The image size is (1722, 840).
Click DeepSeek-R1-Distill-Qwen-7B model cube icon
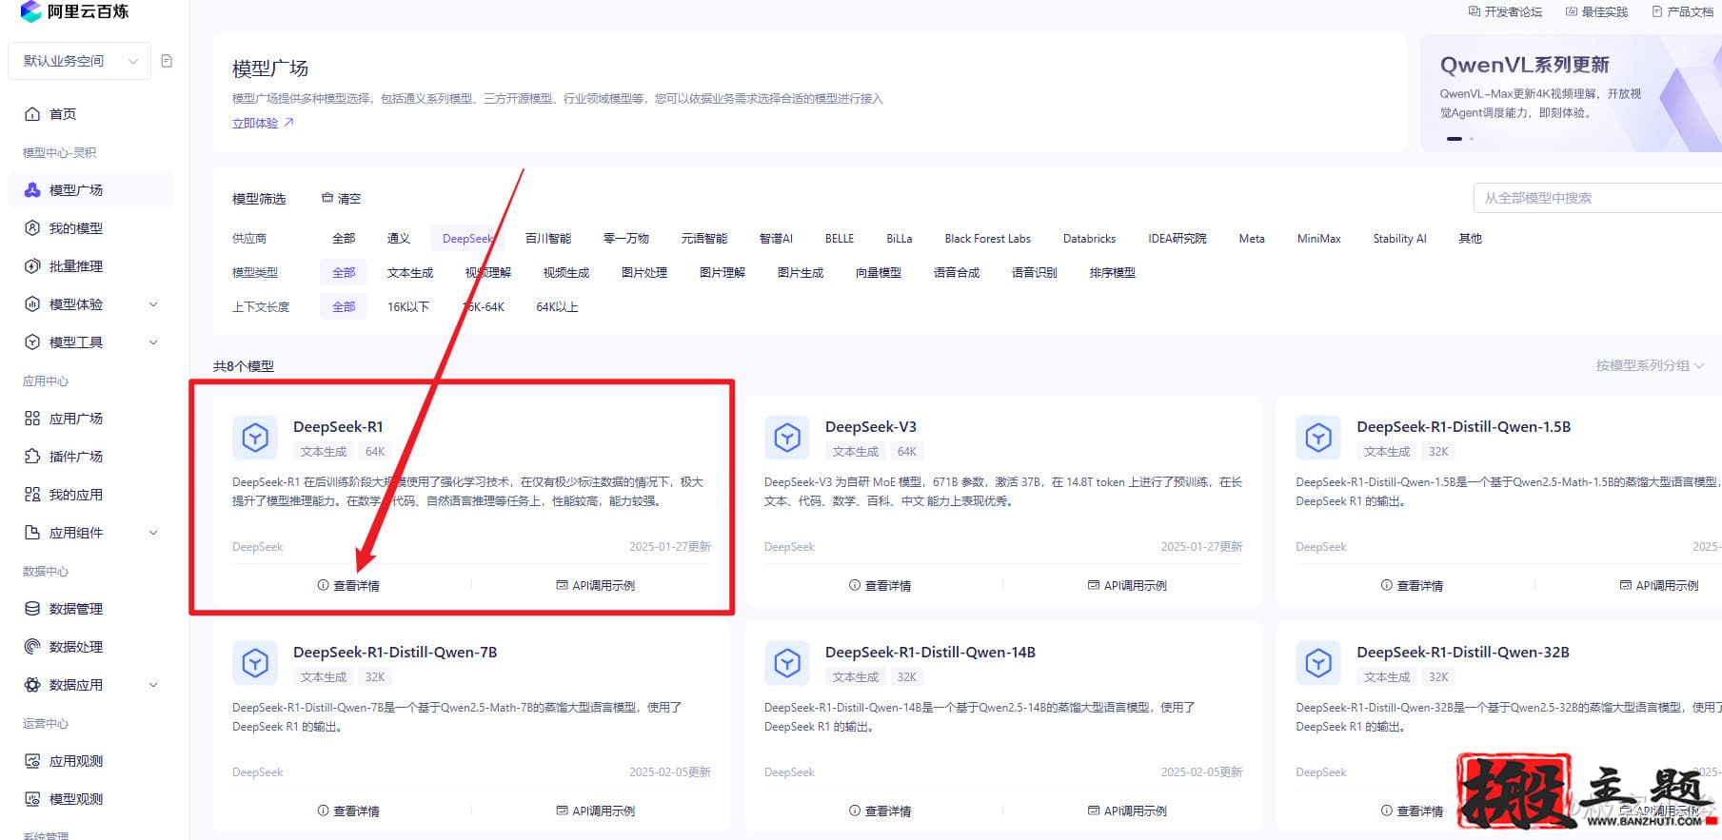(x=255, y=663)
